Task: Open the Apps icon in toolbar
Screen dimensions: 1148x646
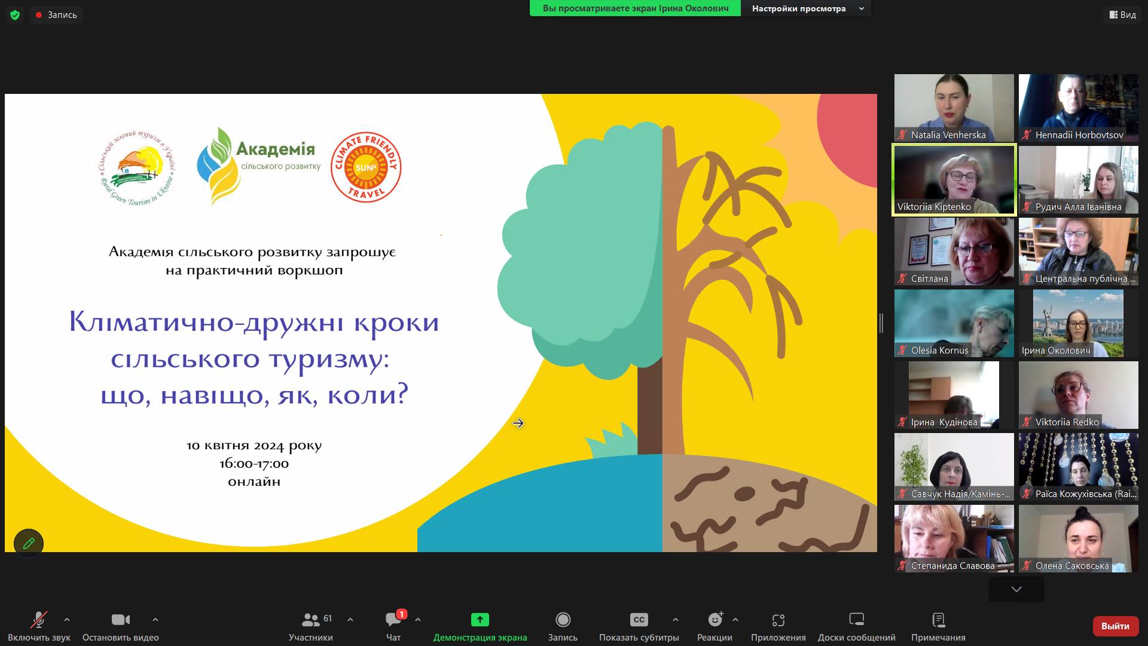Action: pos(778,620)
